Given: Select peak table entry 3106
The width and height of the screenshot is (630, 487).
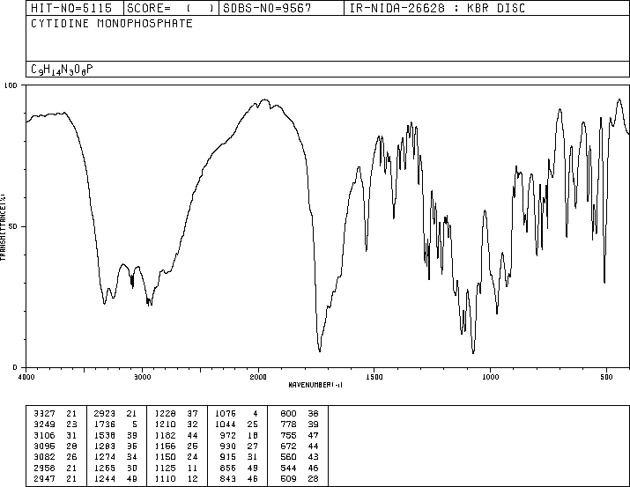Looking at the screenshot, I should (x=45, y=435).
